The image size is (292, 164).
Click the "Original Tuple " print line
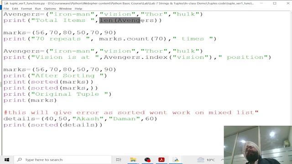[57, 94]
